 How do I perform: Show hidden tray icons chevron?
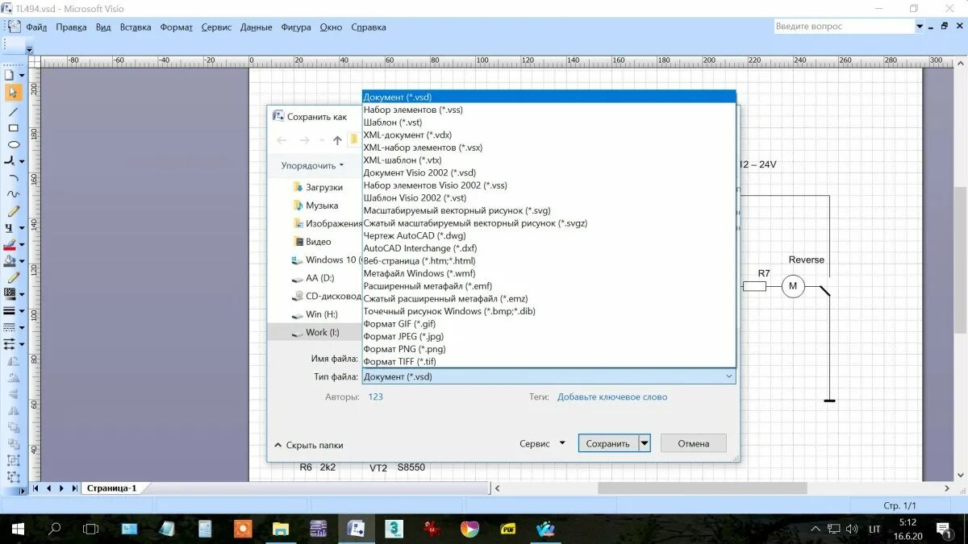[x=816, y=529]
